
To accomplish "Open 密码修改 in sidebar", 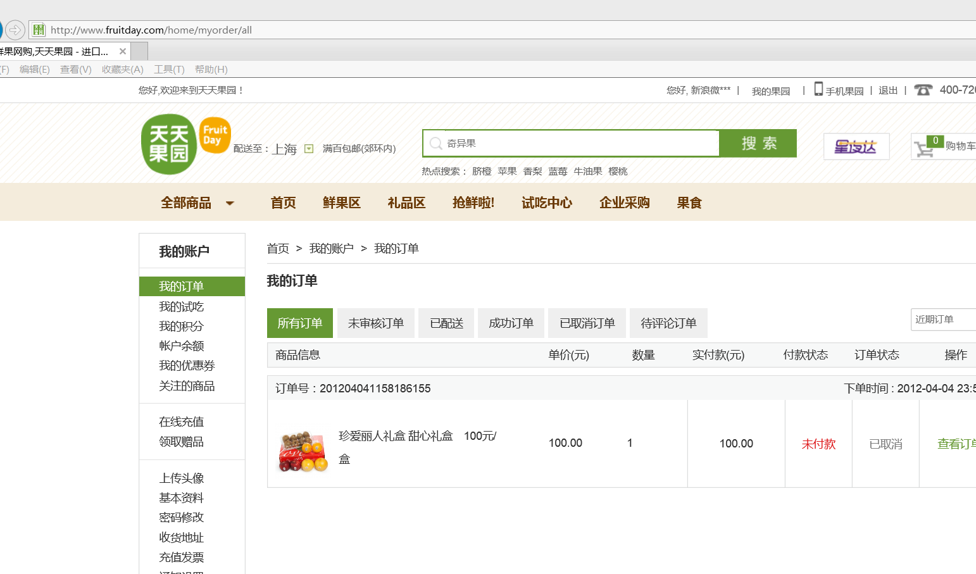I will point(181,518).
